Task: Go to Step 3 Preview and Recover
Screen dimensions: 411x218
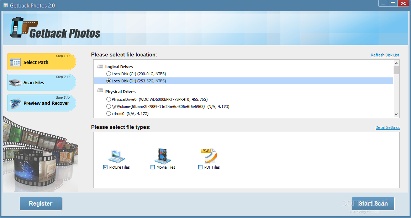Action: point(42,103)
